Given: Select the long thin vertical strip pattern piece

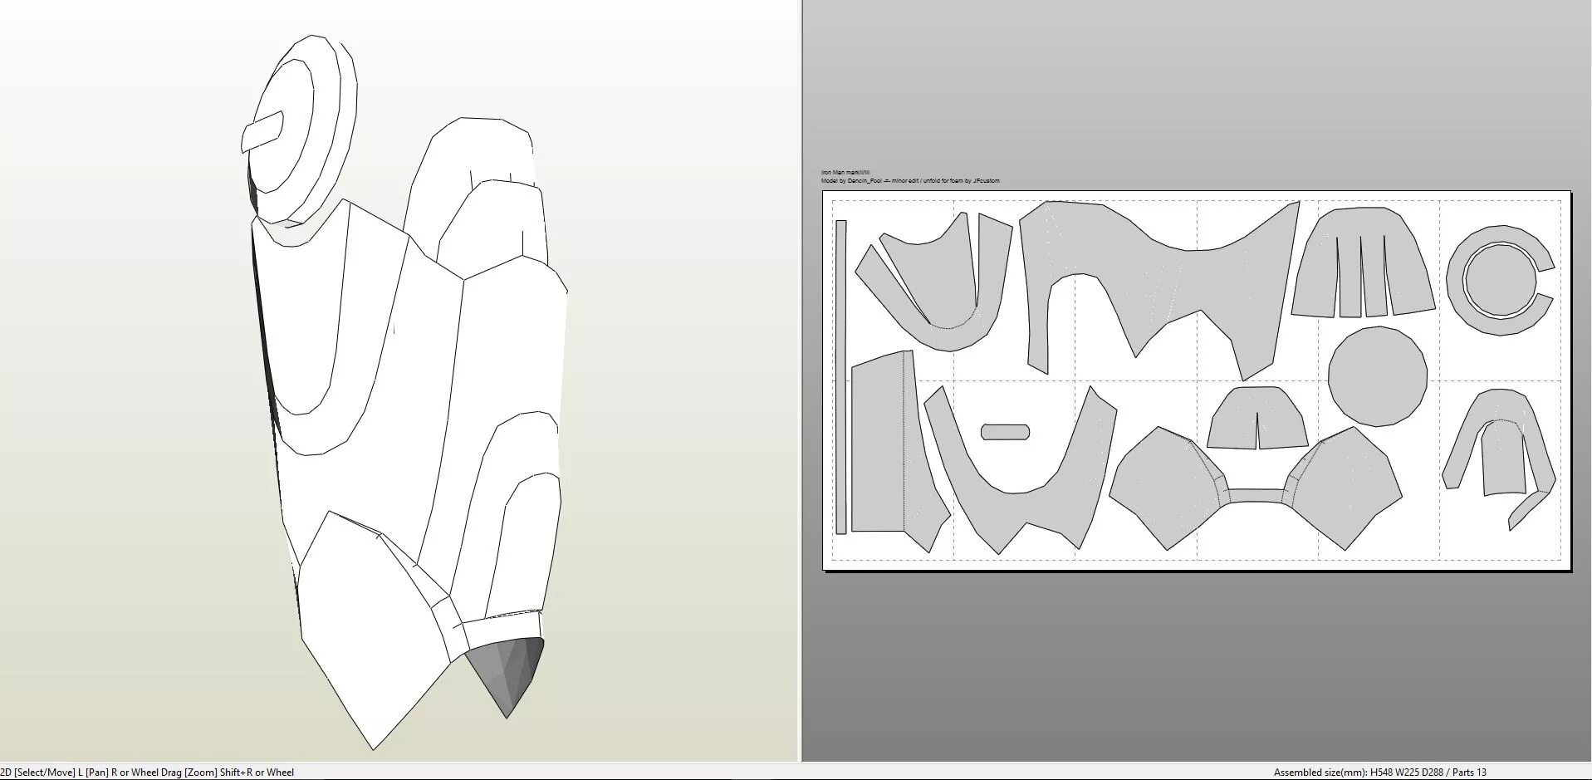Looking at the screenshot, I should tap(840, 377).
